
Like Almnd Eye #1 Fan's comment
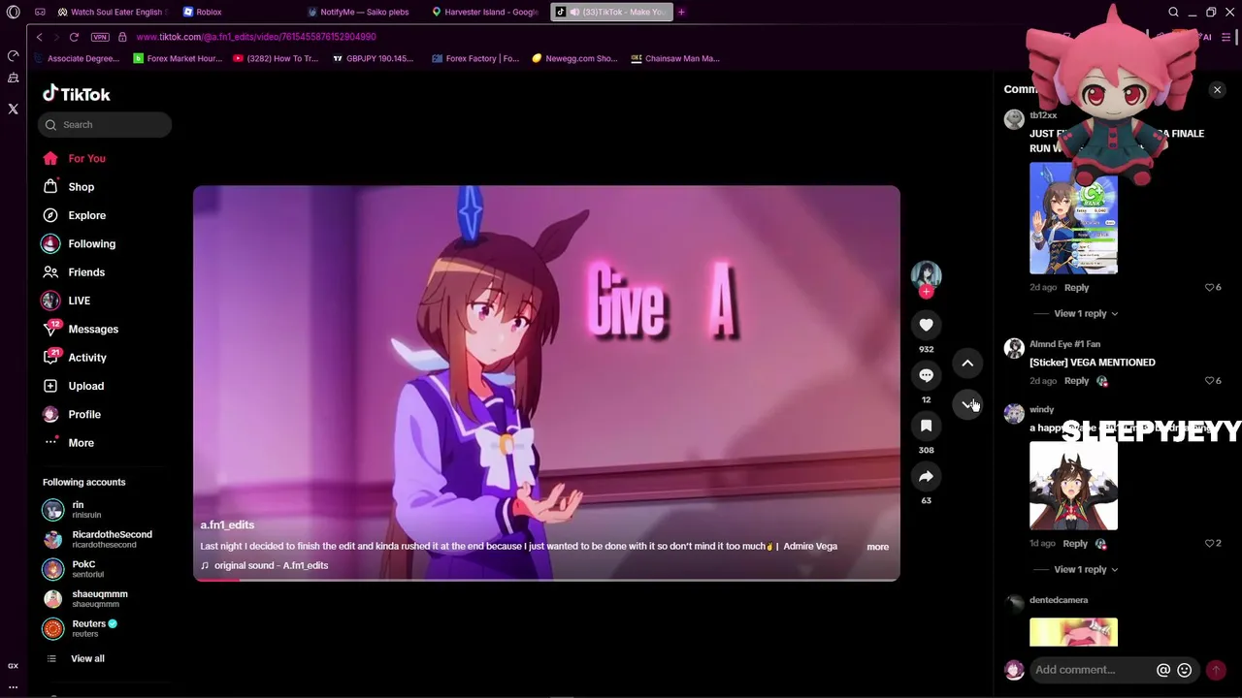click(1210, 381)
